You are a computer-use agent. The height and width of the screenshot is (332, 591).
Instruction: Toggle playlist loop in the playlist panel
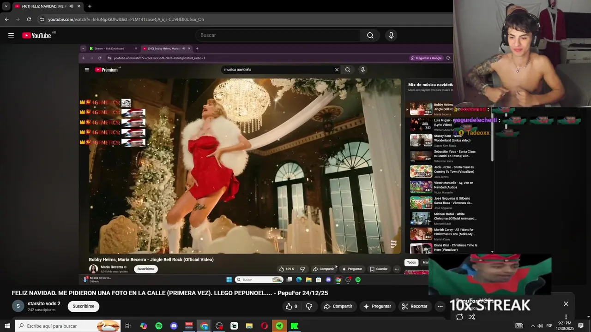pyautogui.click(x=459, y=317)
